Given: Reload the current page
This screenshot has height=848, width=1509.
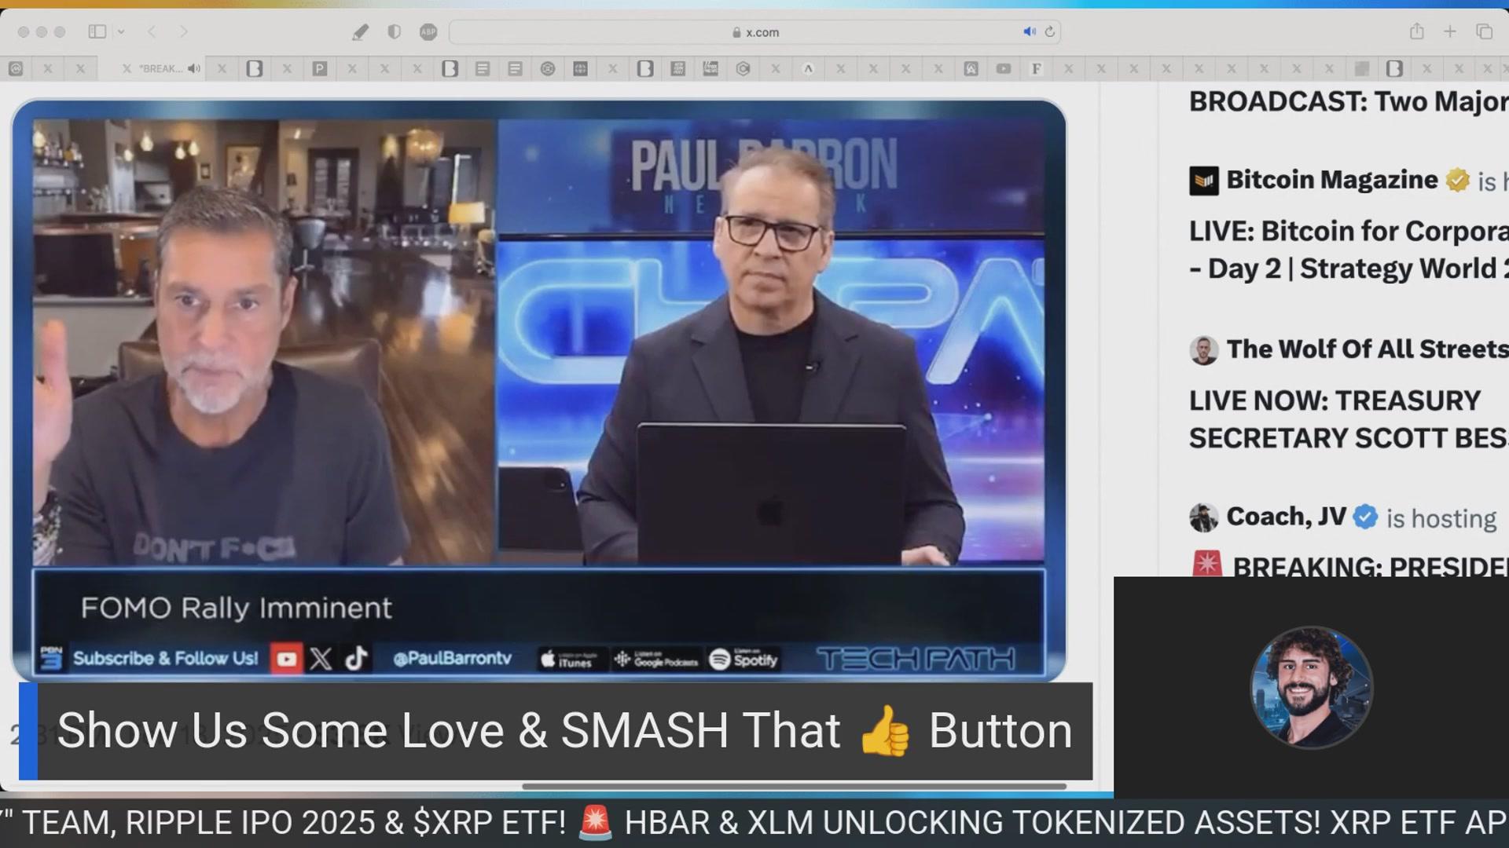Looking at the screenshot, I should click(x=1049, y=31).
